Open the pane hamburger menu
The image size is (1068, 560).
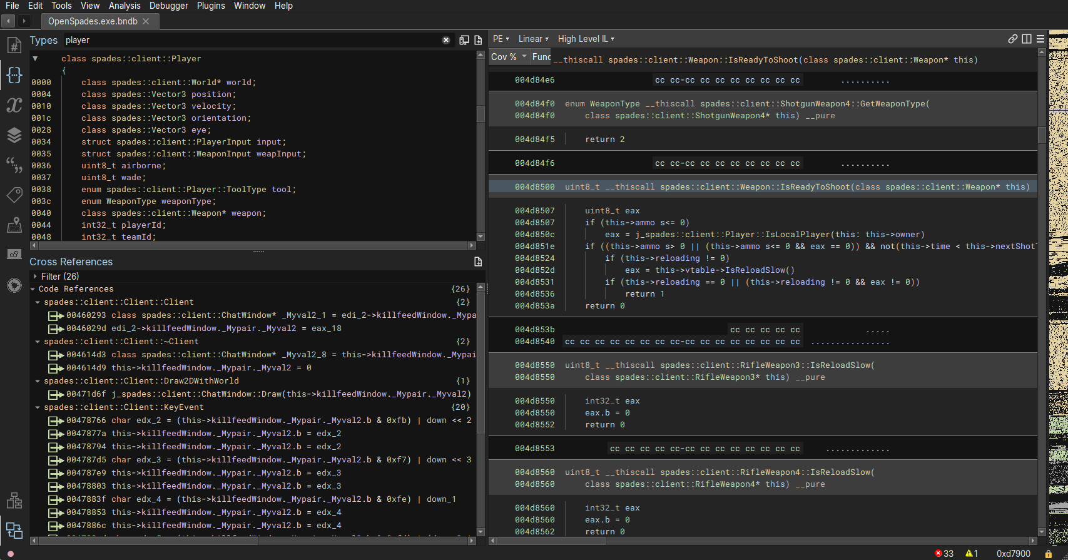[1040, 39]
